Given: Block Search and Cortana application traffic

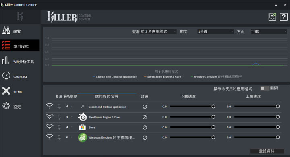Looking at the screenshot, I should tap(145, 107).
